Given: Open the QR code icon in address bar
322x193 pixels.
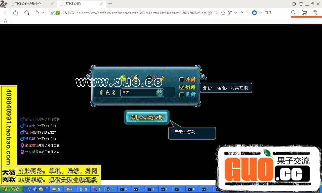Looking at the screenshot, I should pyautogui.click(x=210, y=13).
